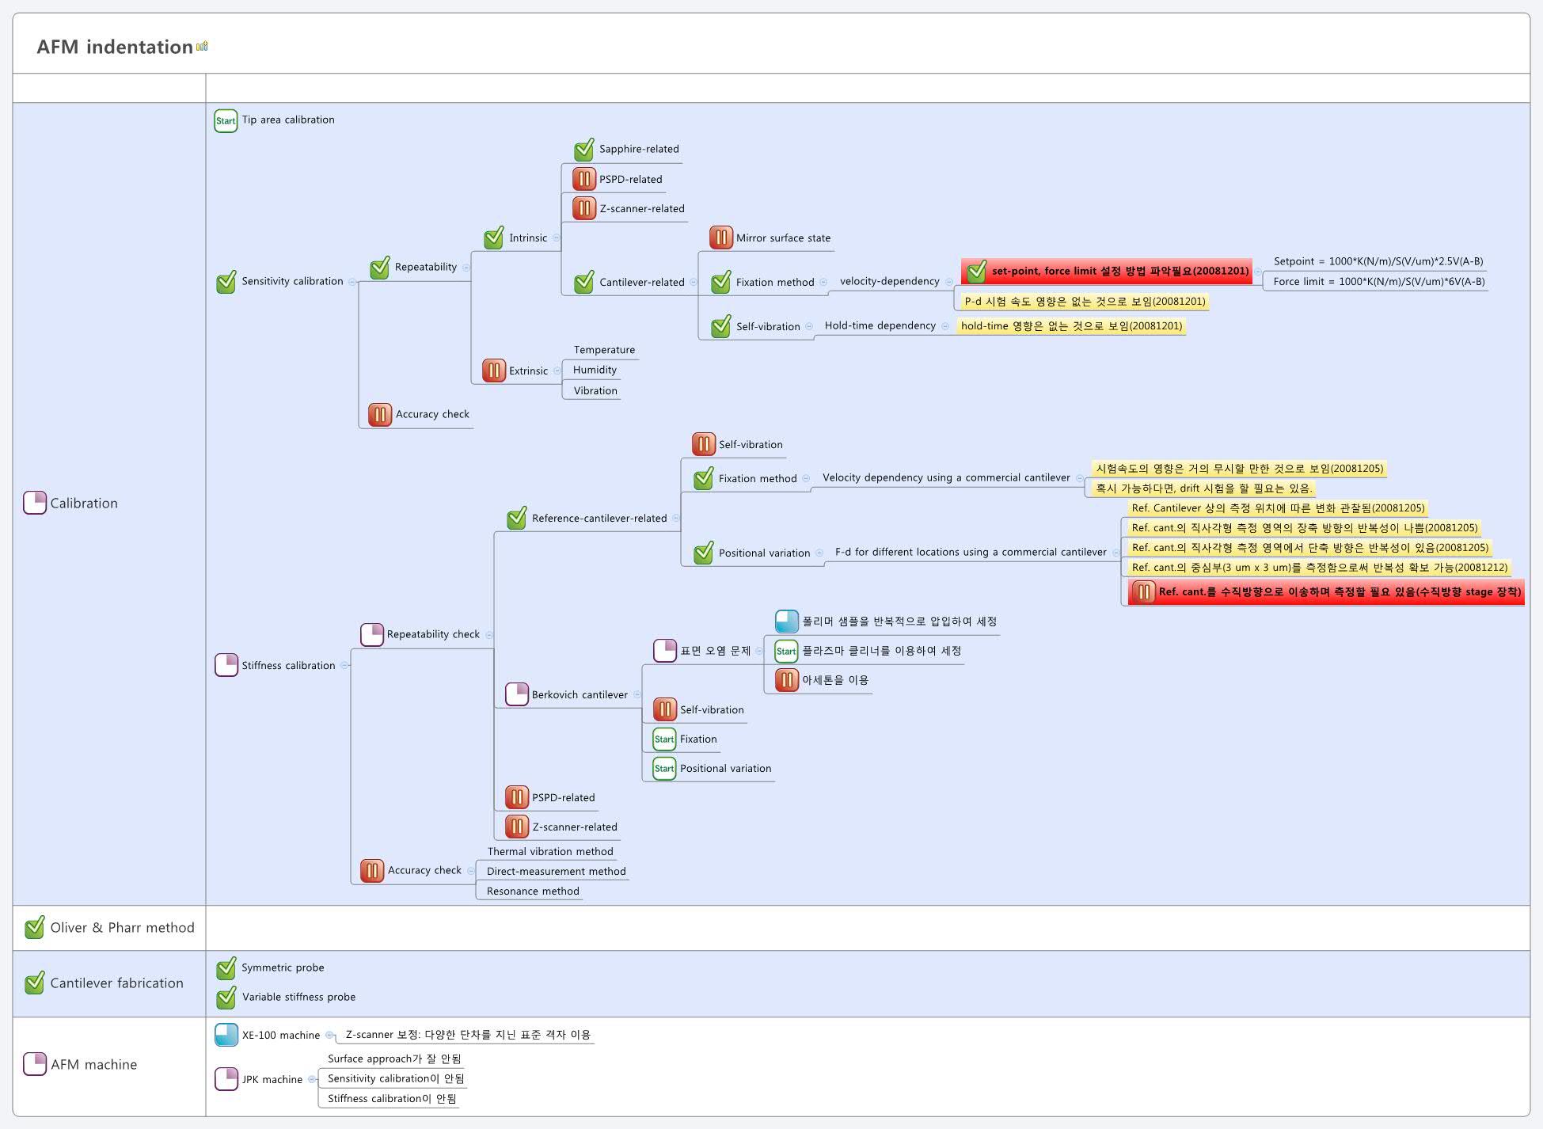Select the Thermal vibration method topic
The width and height of the screenshot is (1543, 1129).
pos(550,852)
